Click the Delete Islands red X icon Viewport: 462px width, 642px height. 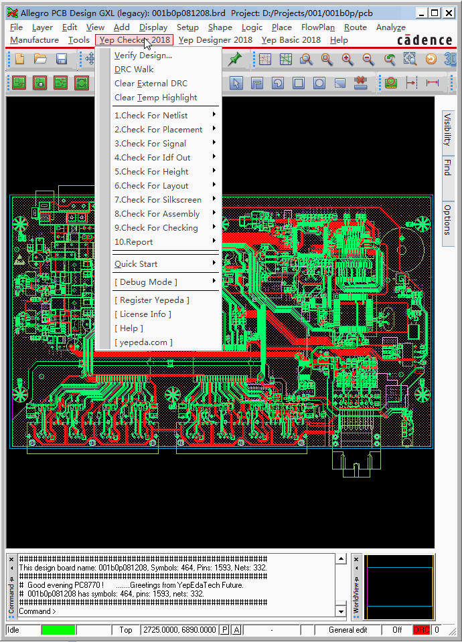point(361,83)
